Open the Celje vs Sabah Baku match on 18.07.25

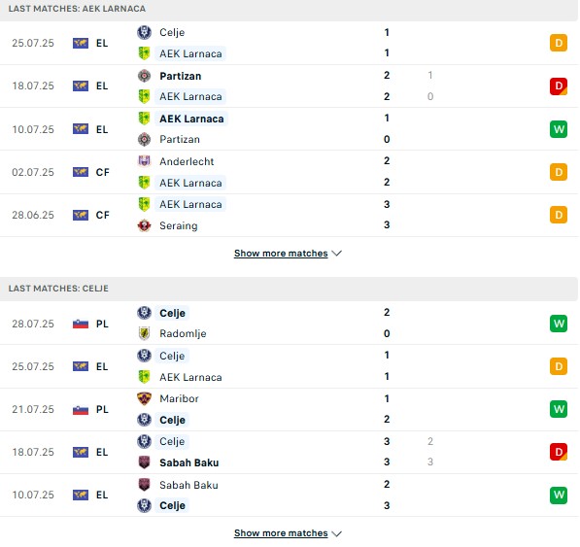point(289,452)
